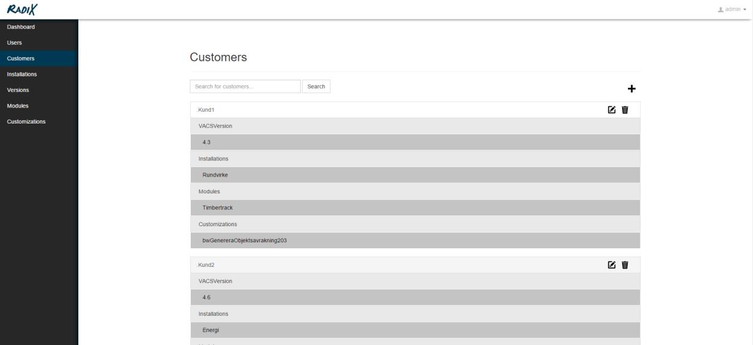Open the Modules page

point(39,106)
